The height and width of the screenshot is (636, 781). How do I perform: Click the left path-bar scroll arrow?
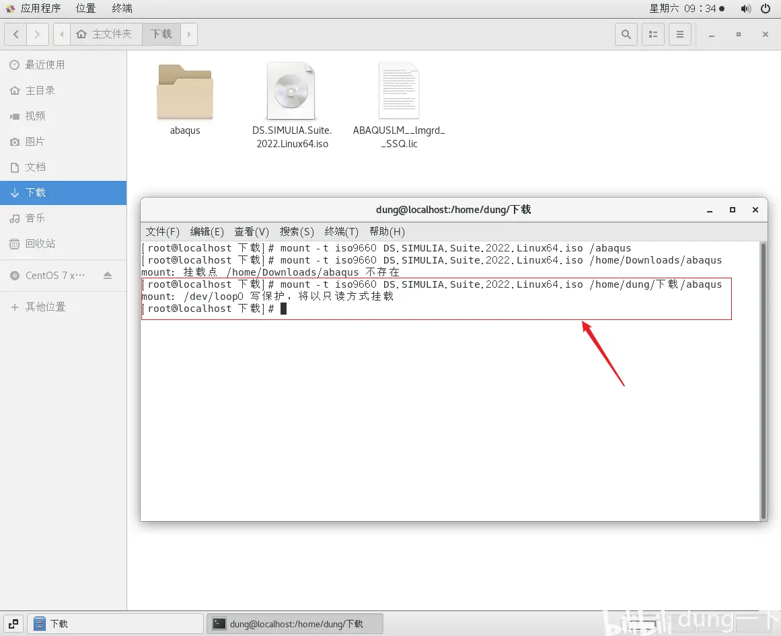pyautogui.click(x=62, y=34)
